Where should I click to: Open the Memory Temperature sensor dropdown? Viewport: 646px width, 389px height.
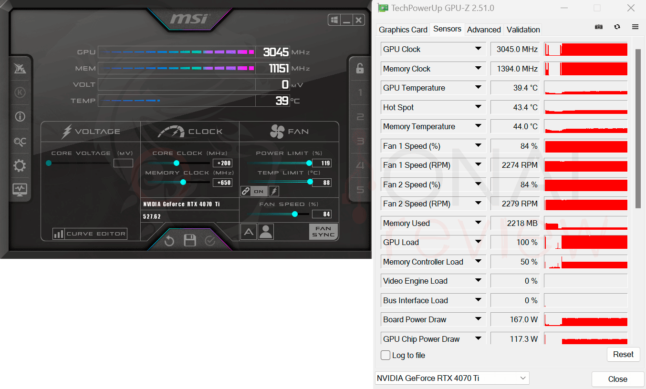pyautogui.click(x=478, y=126)
